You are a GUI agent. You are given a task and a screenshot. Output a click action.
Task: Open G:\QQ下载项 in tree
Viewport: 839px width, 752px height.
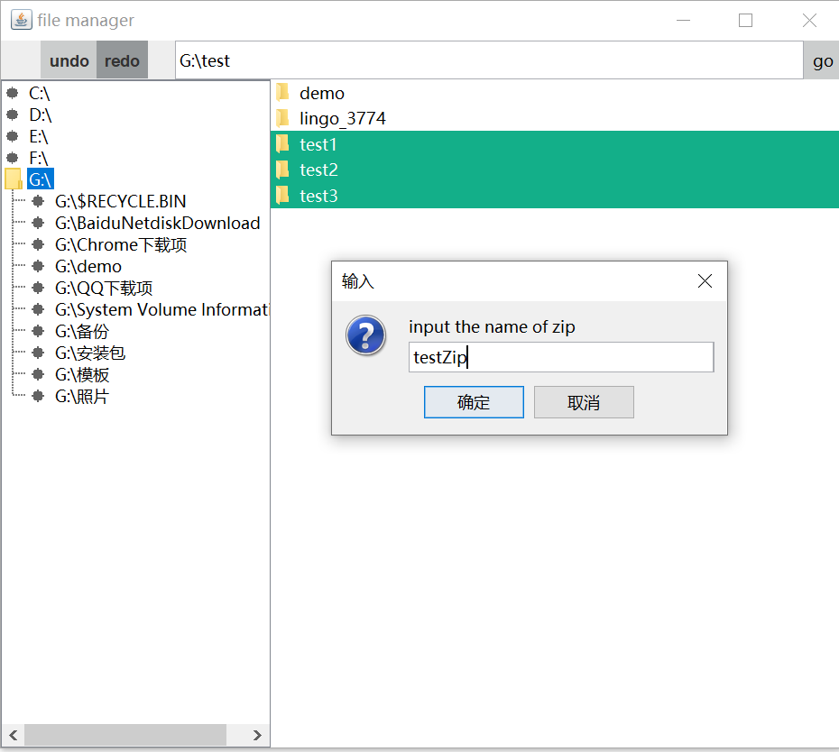point(104,288)
